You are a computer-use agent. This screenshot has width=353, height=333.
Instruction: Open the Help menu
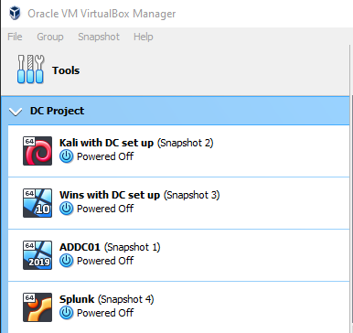143,37
